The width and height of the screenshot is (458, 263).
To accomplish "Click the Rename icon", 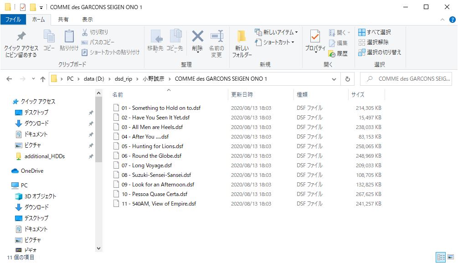I will (x=216, y=43).
